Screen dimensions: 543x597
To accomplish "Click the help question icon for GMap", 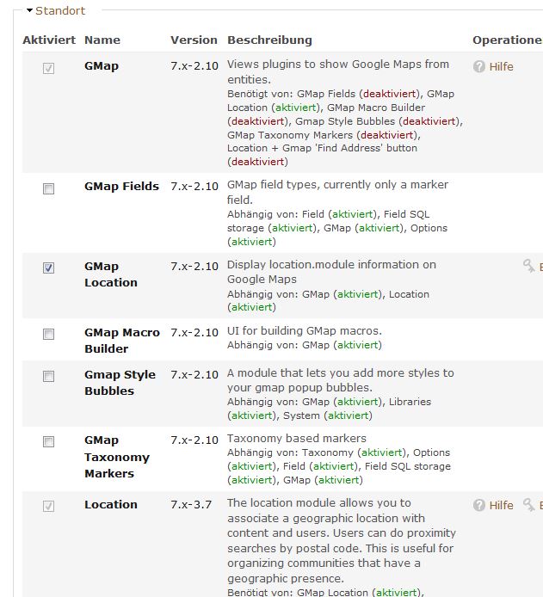I will click(x=479, y=66).
